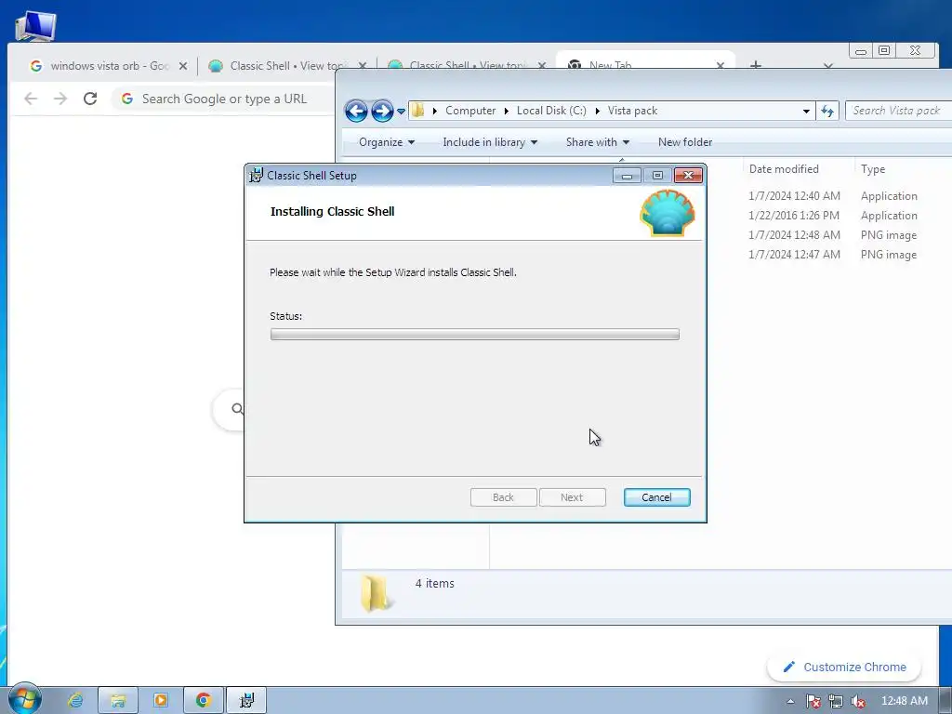This screenshot has height=714, width=952.
Task: Open Chrome tab search chevron
Action: [x=828, y=65]
